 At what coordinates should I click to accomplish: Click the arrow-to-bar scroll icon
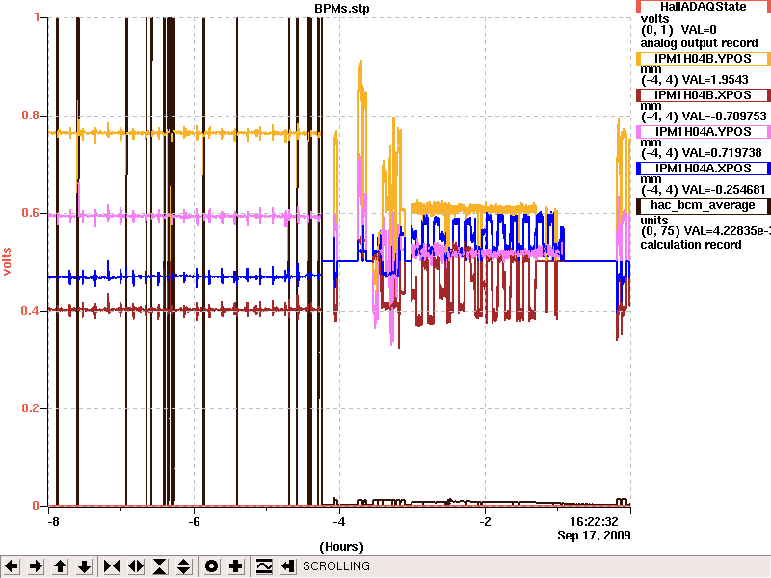pyautogui.click(x=287, y=566)
